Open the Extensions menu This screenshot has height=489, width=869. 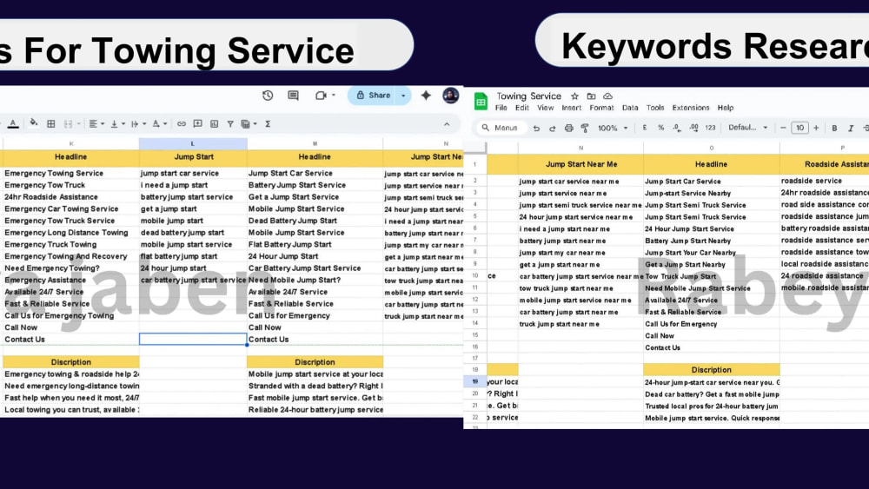point(691,108)
